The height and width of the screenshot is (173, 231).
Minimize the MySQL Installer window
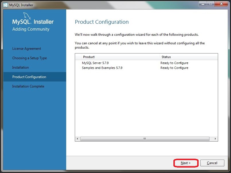click(203, 4)
